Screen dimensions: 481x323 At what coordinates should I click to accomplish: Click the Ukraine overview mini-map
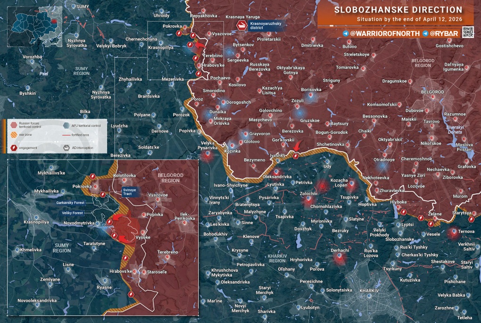(x=35, y=27)
